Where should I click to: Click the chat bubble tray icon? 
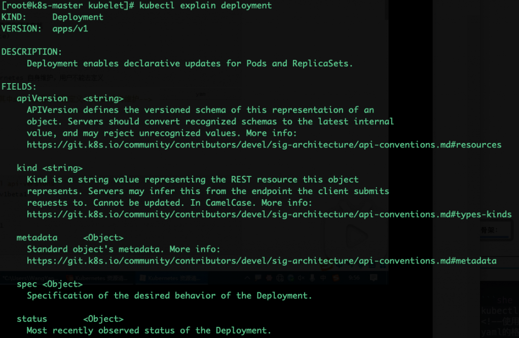tap(258, 278)
